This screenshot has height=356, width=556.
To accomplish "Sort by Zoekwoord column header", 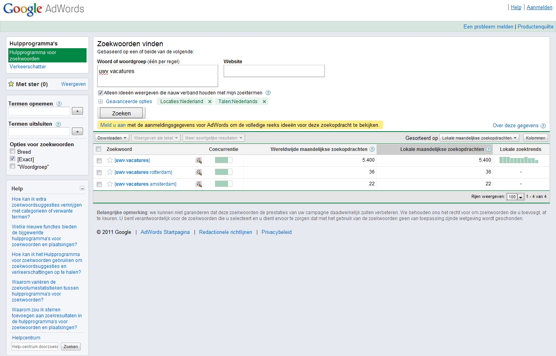I will tap(119, 149).
